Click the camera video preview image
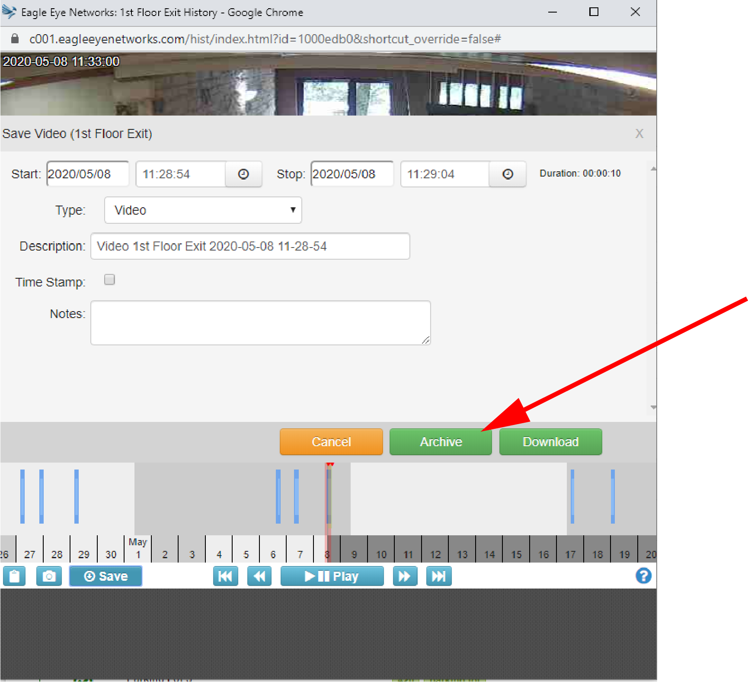 (328, 84)
